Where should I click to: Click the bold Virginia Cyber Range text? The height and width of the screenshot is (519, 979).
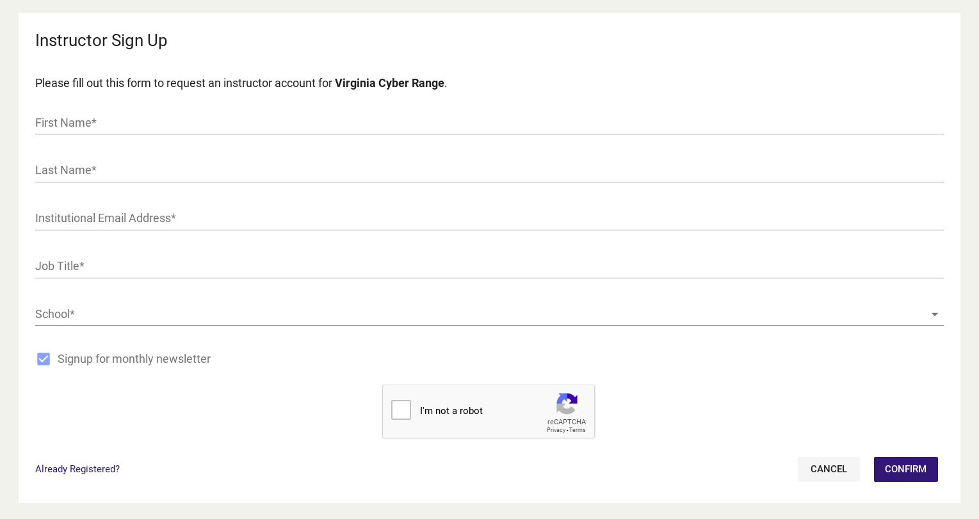(389, 83)
